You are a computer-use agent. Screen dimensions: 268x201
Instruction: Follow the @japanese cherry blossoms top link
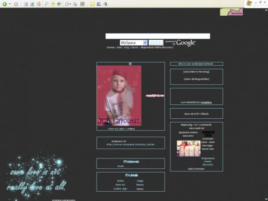157,47
